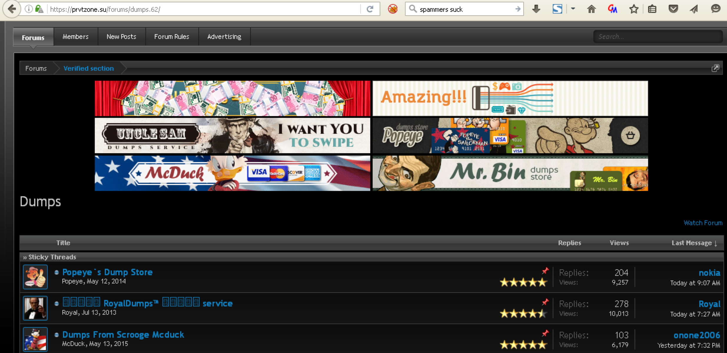Open the Forums tab
This screenshot has height=353, width=727.
click(32, 37)
